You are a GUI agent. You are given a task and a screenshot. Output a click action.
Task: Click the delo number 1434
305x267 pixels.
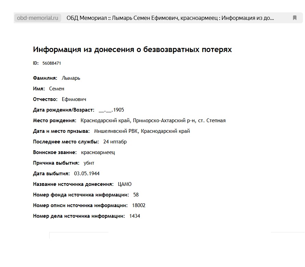[x=135, y=216]
